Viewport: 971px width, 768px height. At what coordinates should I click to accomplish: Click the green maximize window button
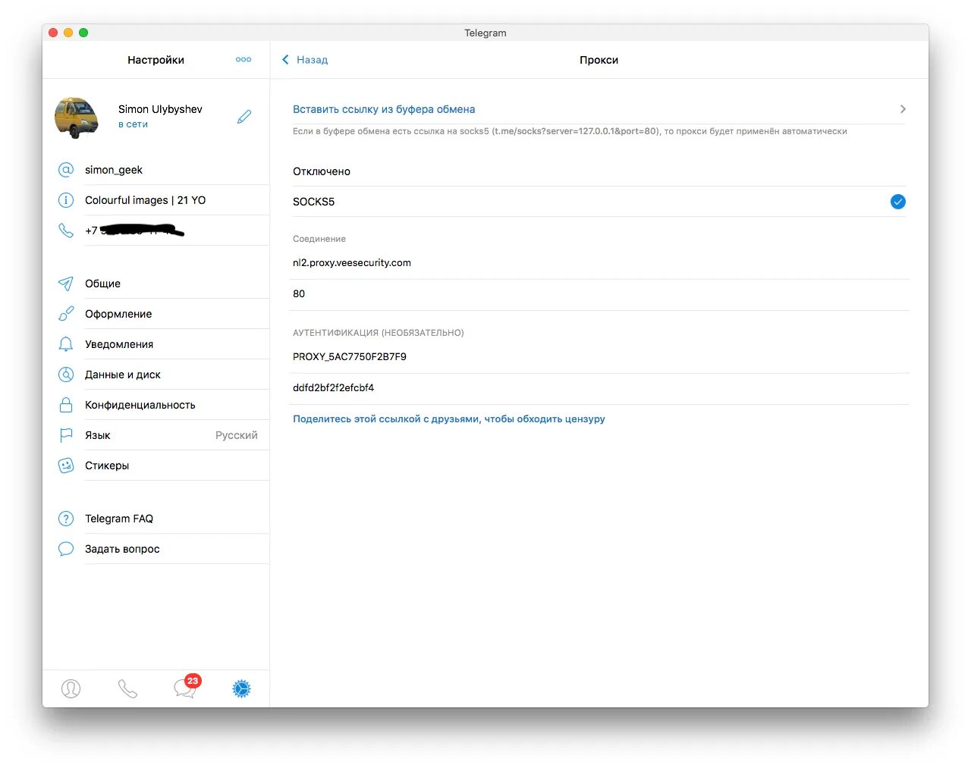[83, 33]
